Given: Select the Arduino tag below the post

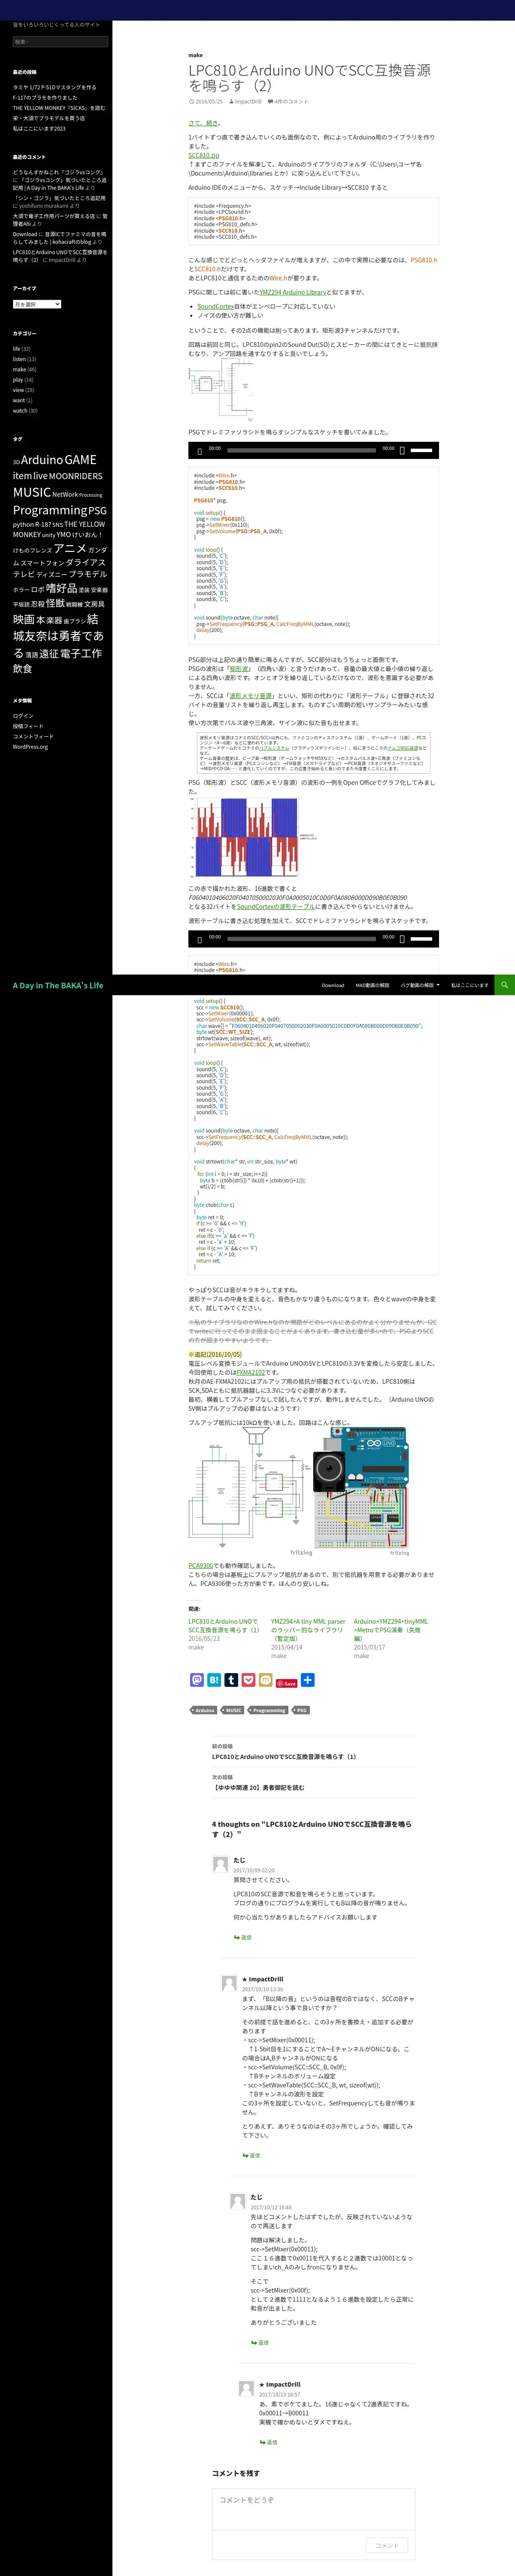Looking at the screenshot, I should (x=204, y=1710).
